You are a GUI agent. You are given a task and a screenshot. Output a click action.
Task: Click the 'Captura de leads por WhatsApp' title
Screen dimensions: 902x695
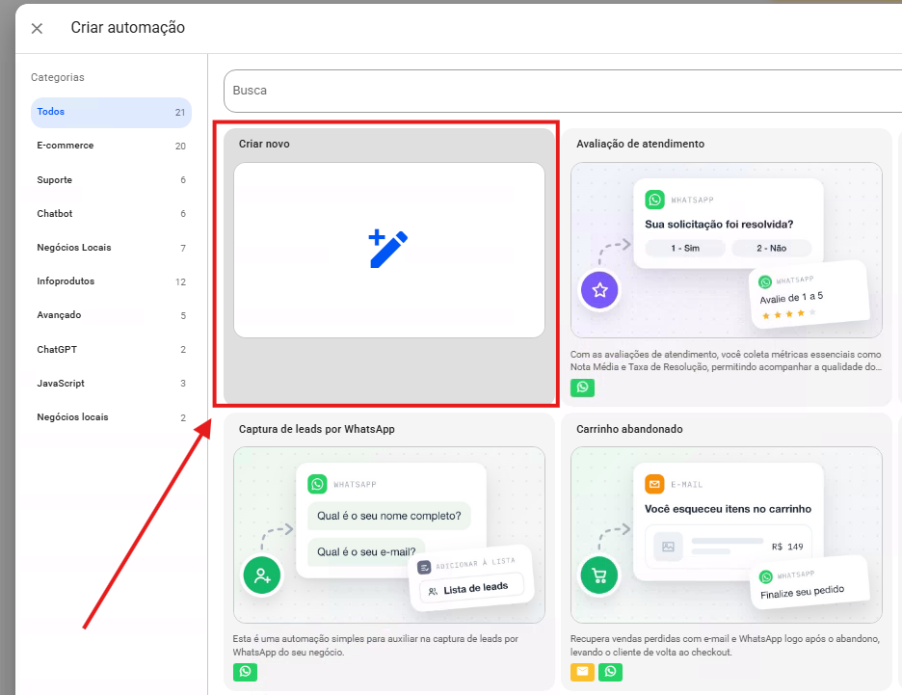click(317, 429)
